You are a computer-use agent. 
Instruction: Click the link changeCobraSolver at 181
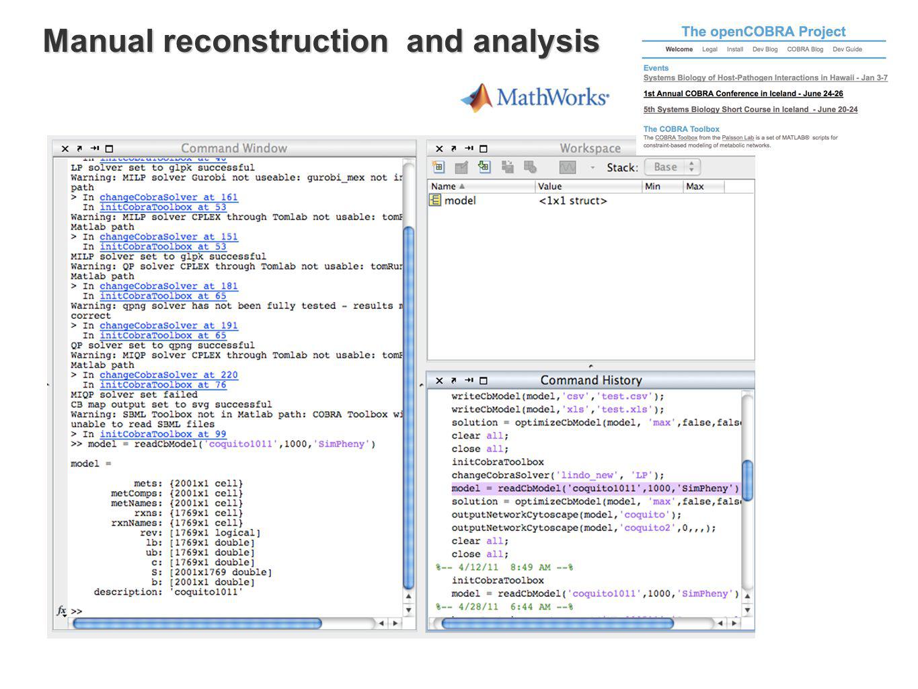tap(169, 286)
